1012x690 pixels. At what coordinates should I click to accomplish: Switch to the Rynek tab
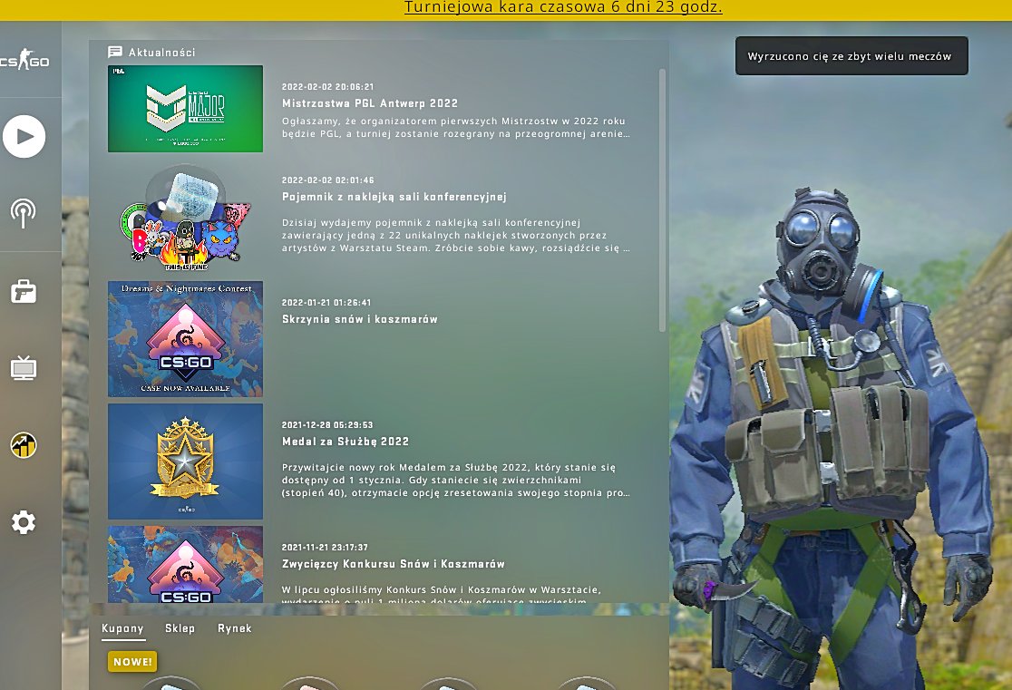point(234,628)
